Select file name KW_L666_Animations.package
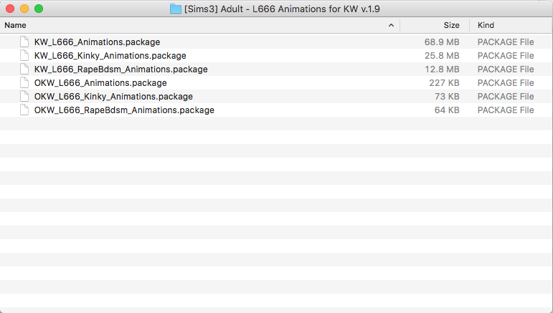553x313 pixels. (97, 42)
